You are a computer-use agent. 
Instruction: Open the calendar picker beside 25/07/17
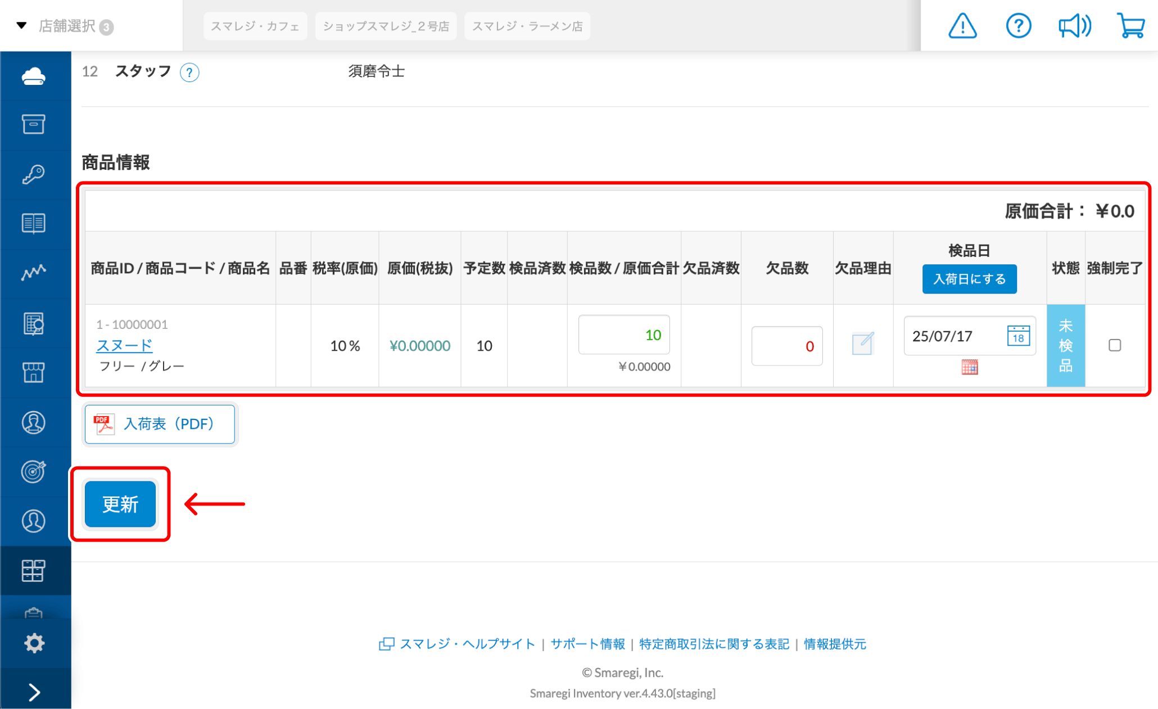1018,336
